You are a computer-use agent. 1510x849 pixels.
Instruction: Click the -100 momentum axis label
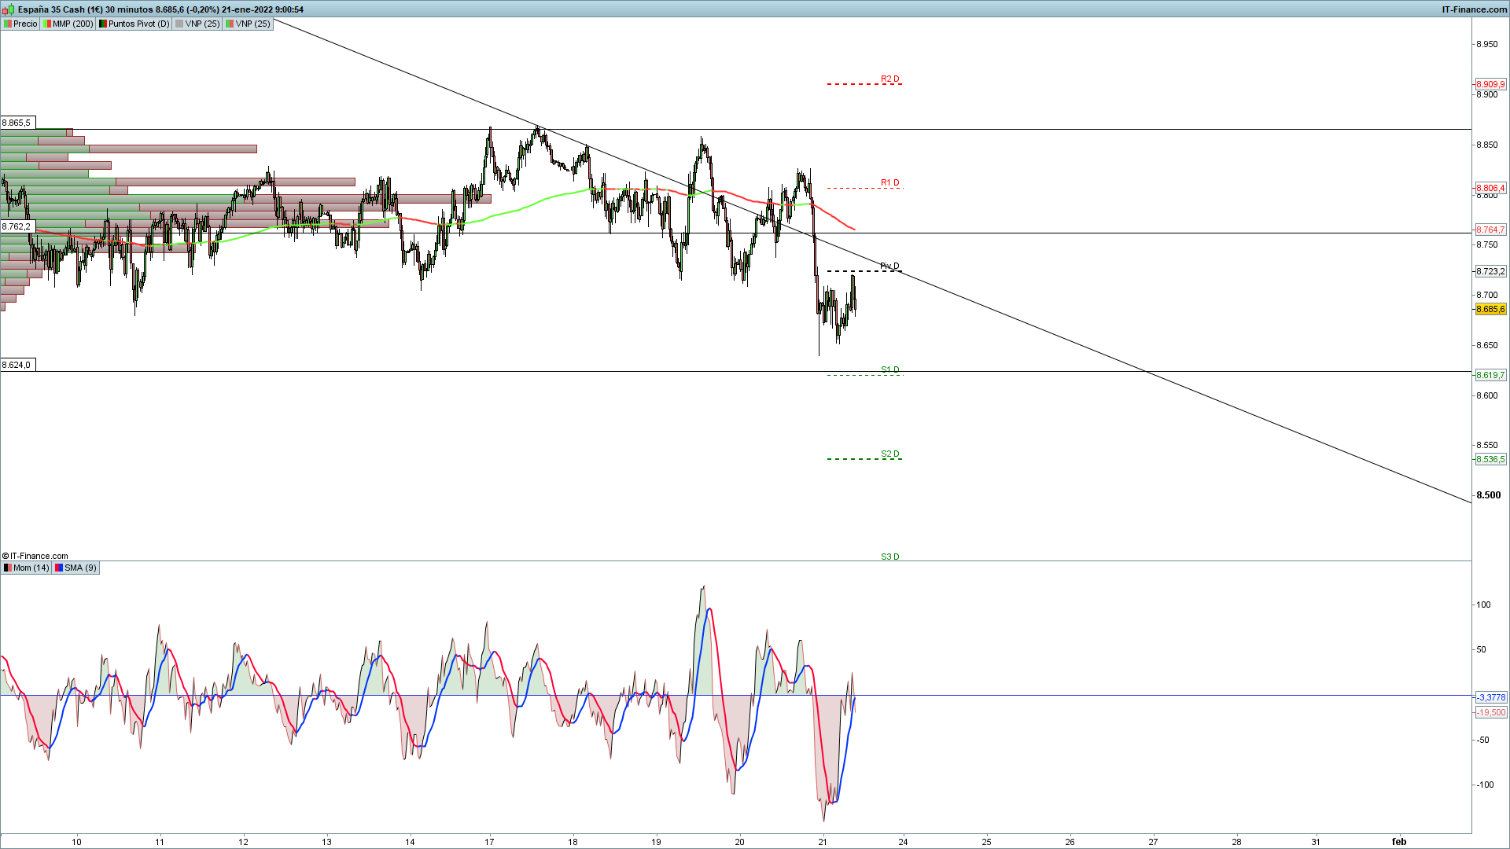click(1485, 785)
